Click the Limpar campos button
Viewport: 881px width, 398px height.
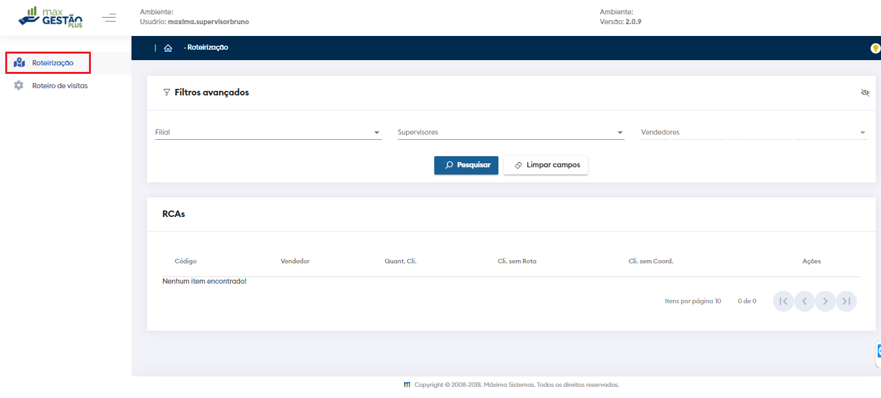(546, 165)
